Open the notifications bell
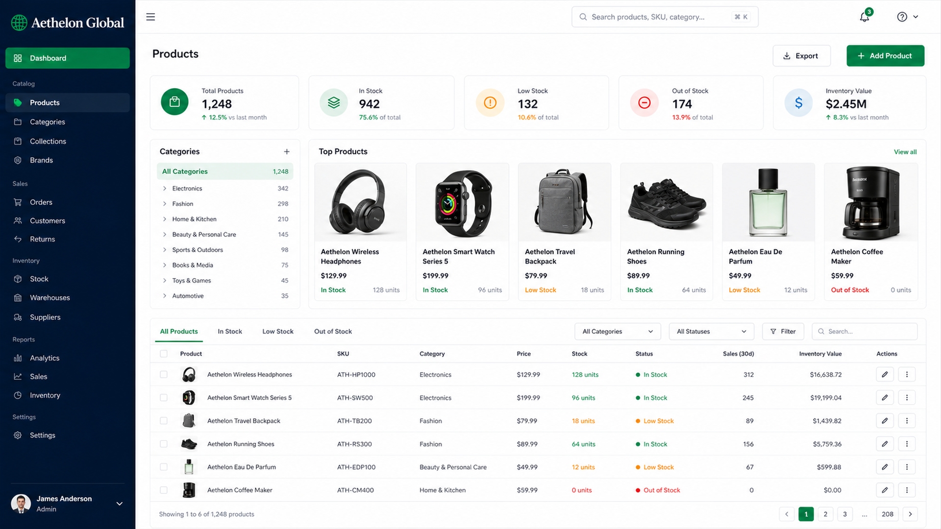 point(865,17)
